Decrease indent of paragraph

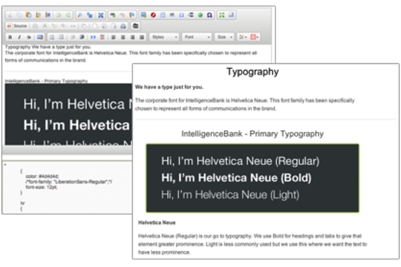[73, 37]
